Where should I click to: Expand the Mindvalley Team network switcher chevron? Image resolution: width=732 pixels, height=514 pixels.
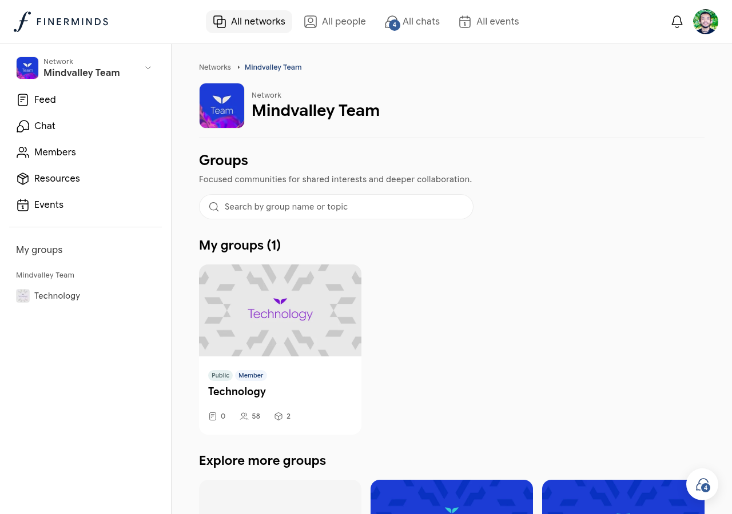click(x=148, y=68)
